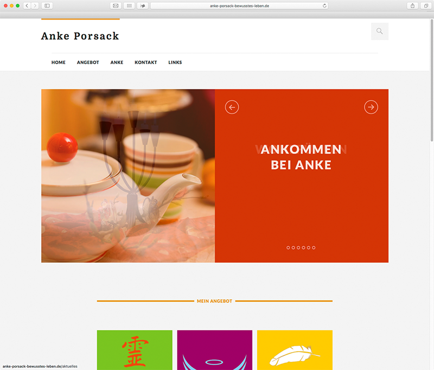
Task: Select the third slider pagination dot
Action: pos(298,248)
